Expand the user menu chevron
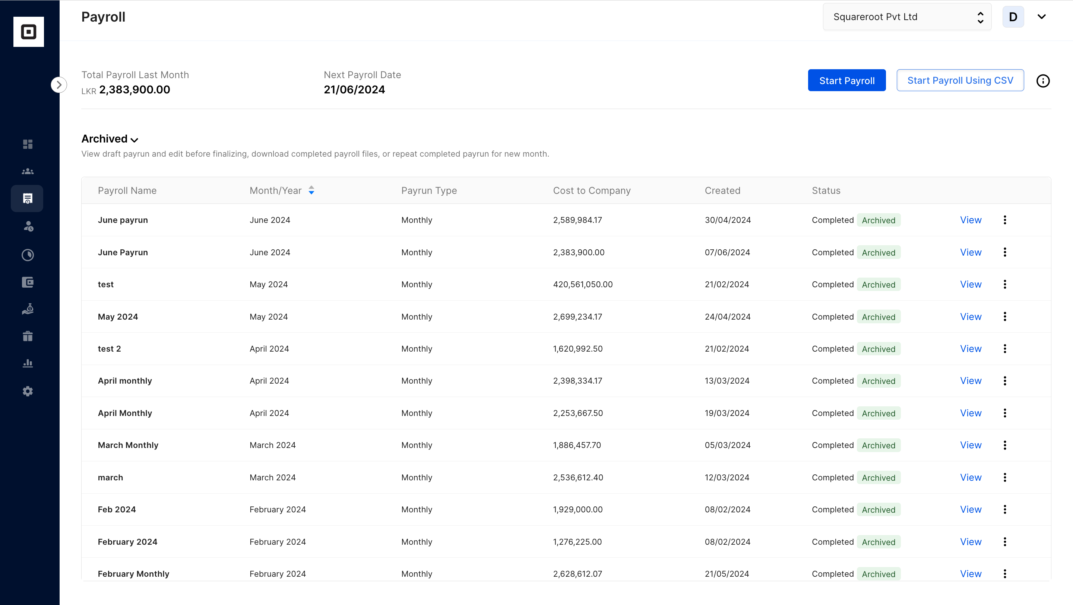The width and height of the screenshot is (1073, 605). click(x=1041, y=17)
